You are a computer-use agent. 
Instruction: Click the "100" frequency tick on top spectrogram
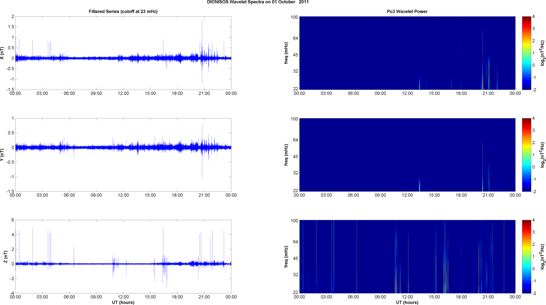tap(294, 17)
